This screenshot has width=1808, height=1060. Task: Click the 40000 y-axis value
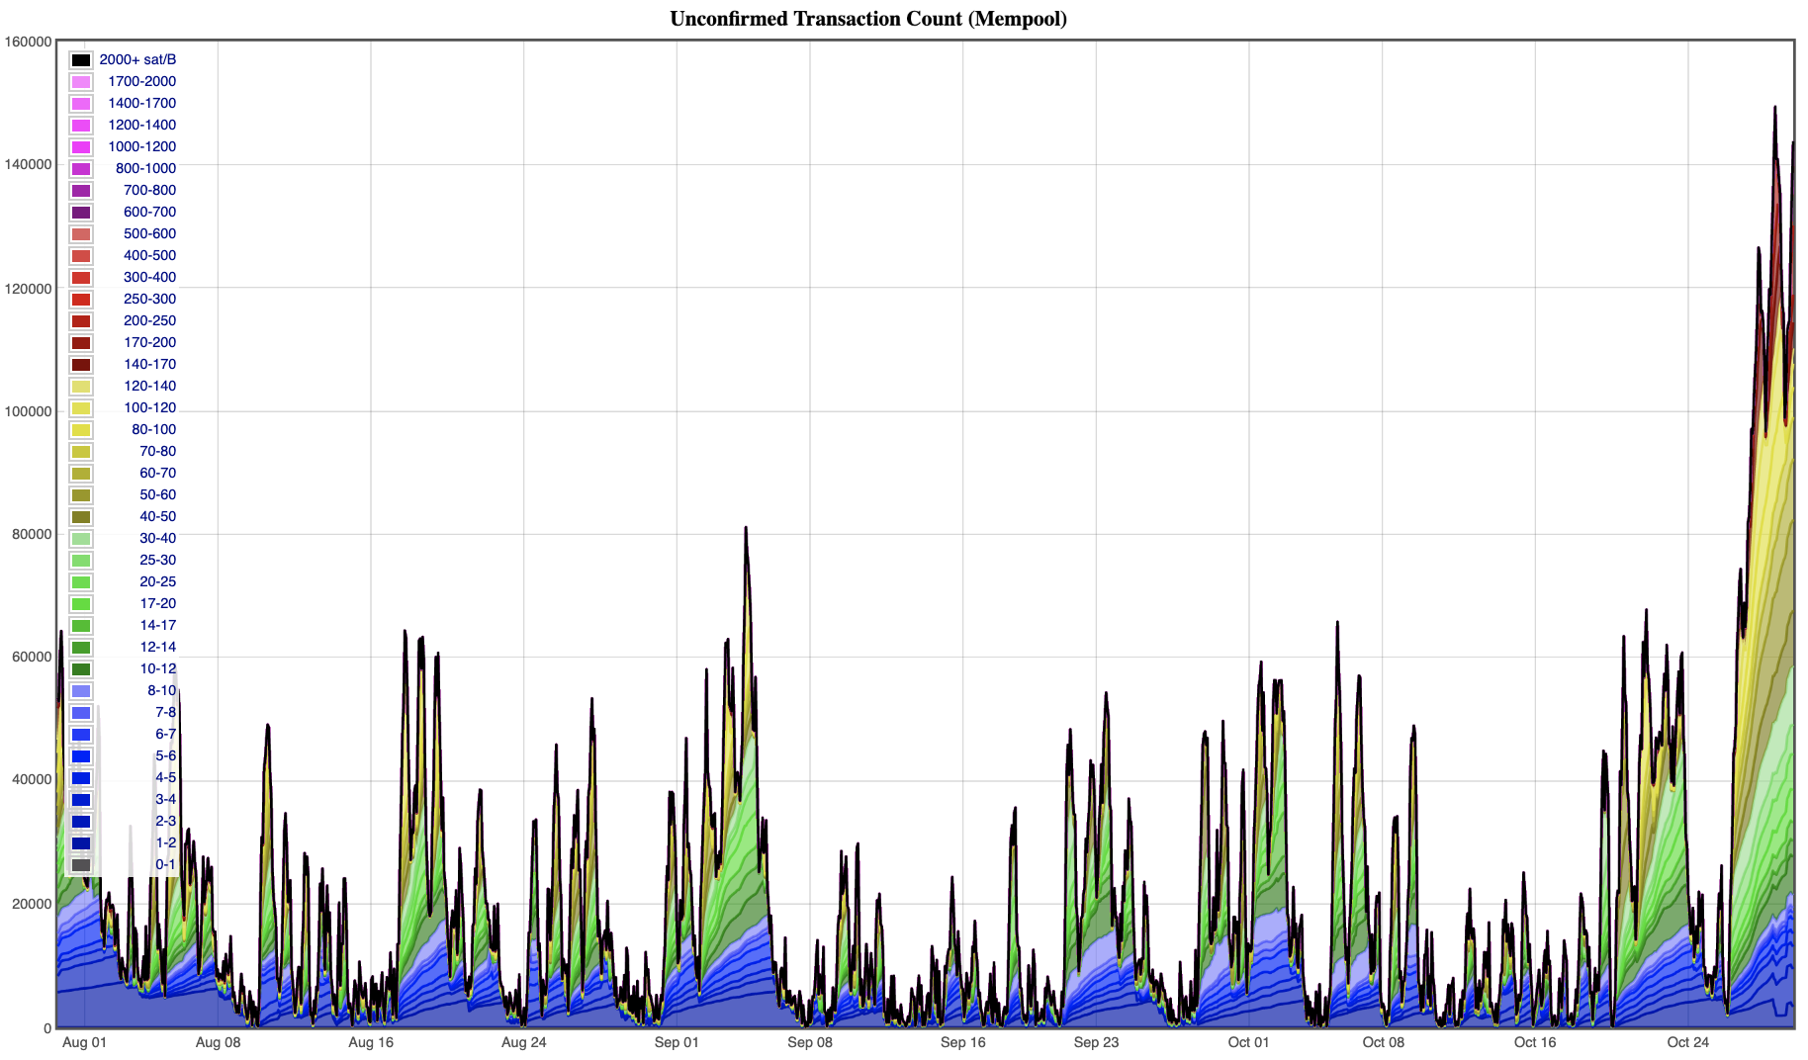[32, 780]
